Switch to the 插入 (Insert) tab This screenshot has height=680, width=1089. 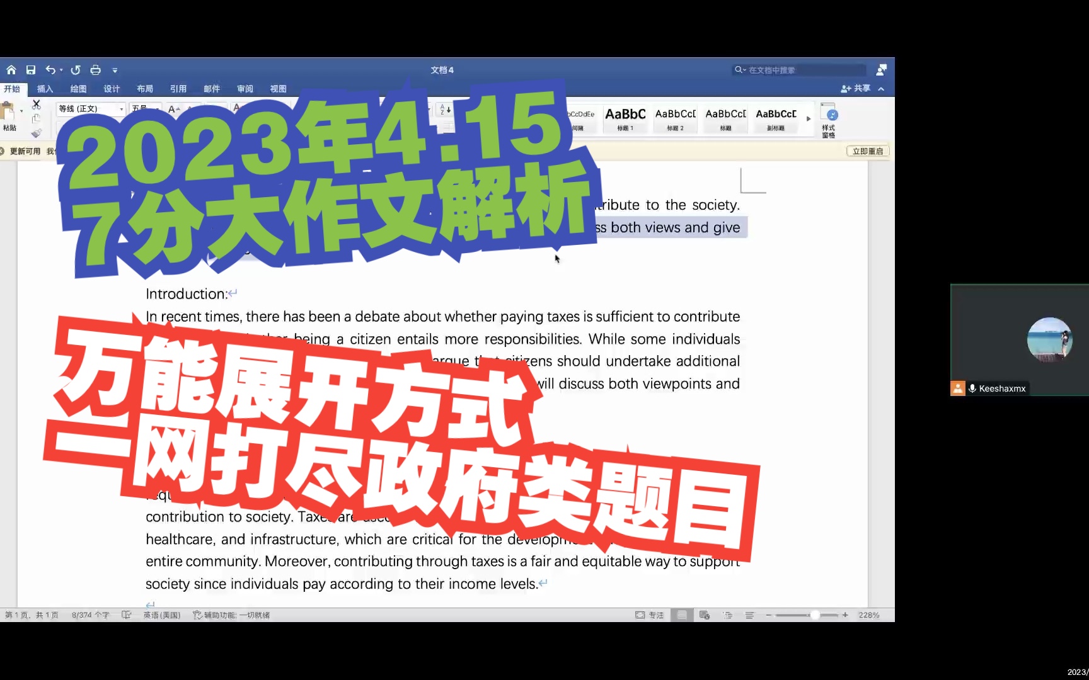point(45,89)
